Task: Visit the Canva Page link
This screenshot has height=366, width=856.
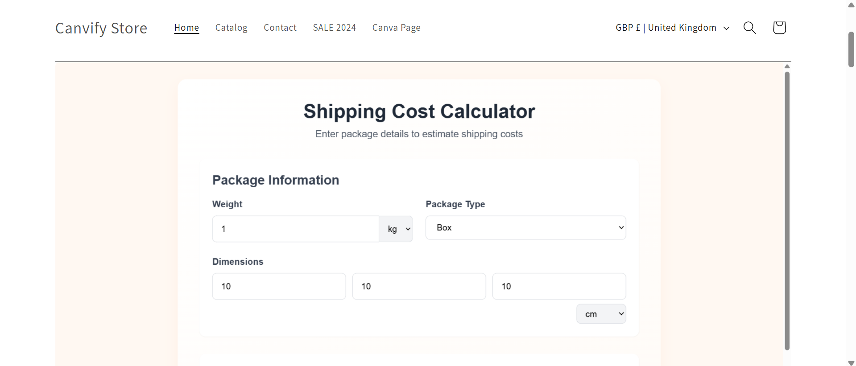Action: tap(396, 28)
